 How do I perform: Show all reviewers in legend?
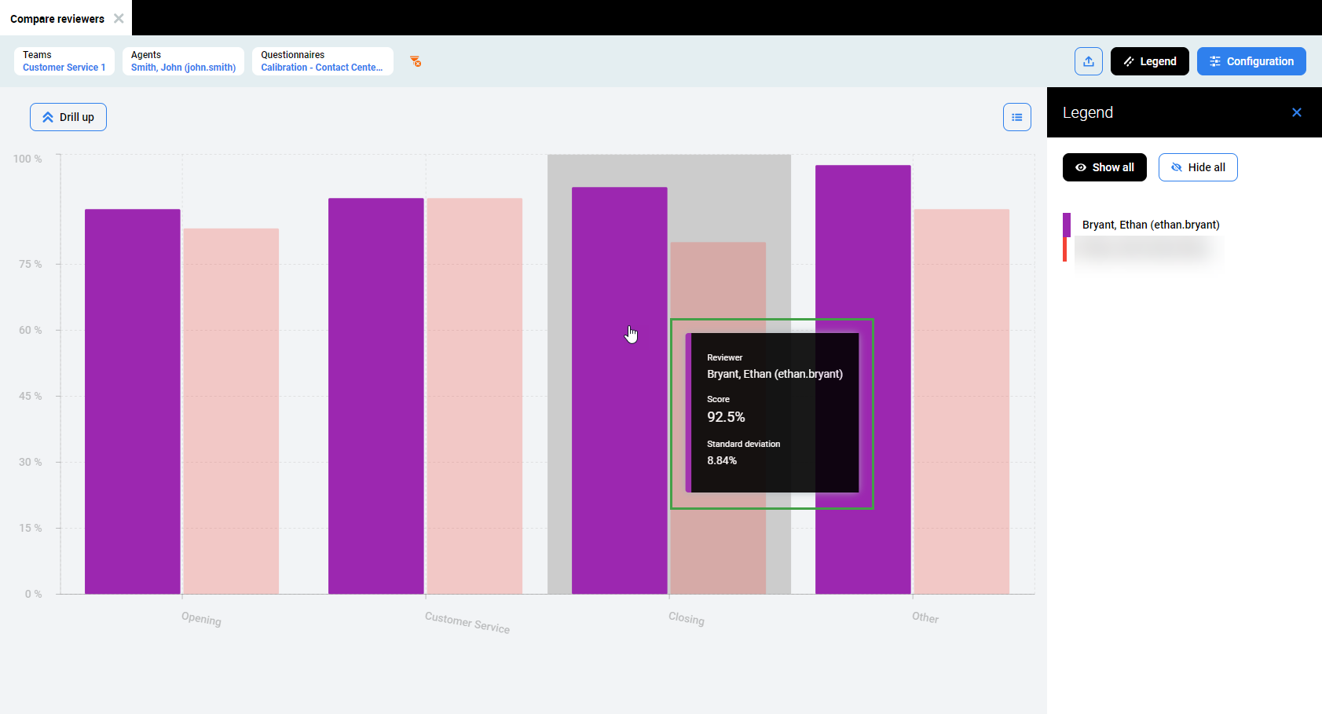tap(1104, 167)
